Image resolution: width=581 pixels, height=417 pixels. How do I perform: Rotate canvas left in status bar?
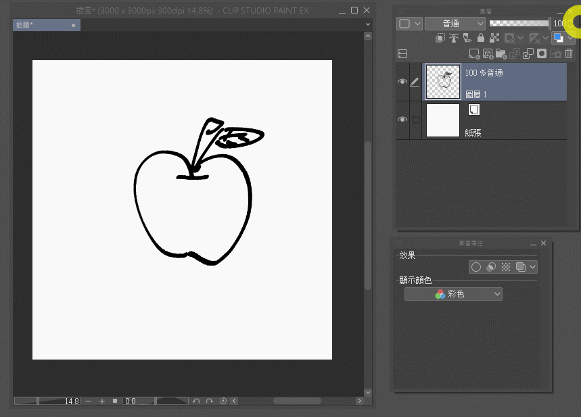pos(196,401)
